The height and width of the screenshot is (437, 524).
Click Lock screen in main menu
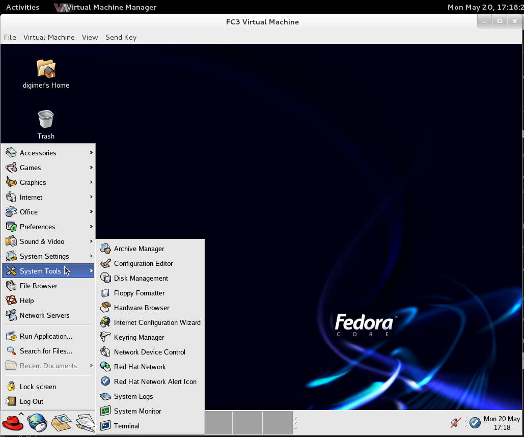[48, 387]
